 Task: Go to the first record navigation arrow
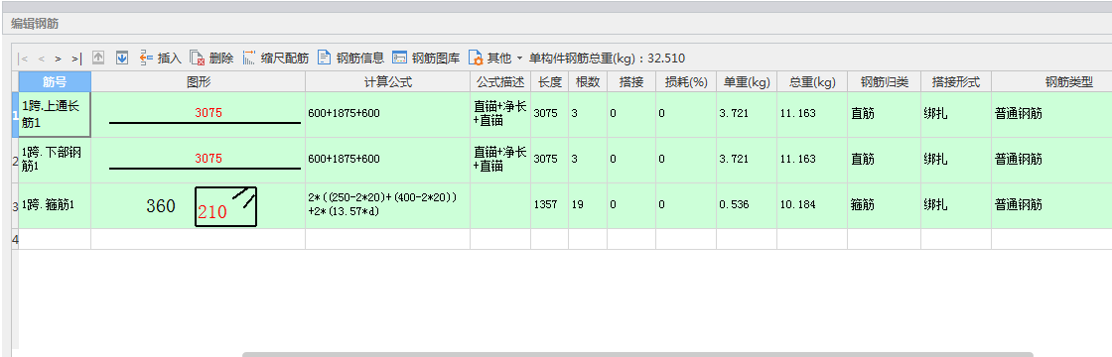click(24, 59)
